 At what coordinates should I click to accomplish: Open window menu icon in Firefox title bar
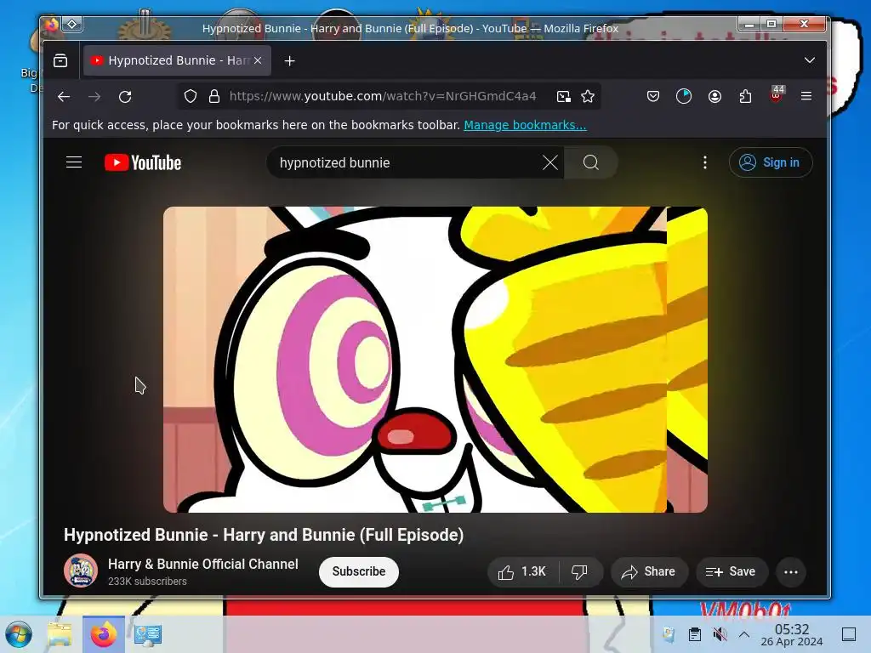(x=52, y=24)
